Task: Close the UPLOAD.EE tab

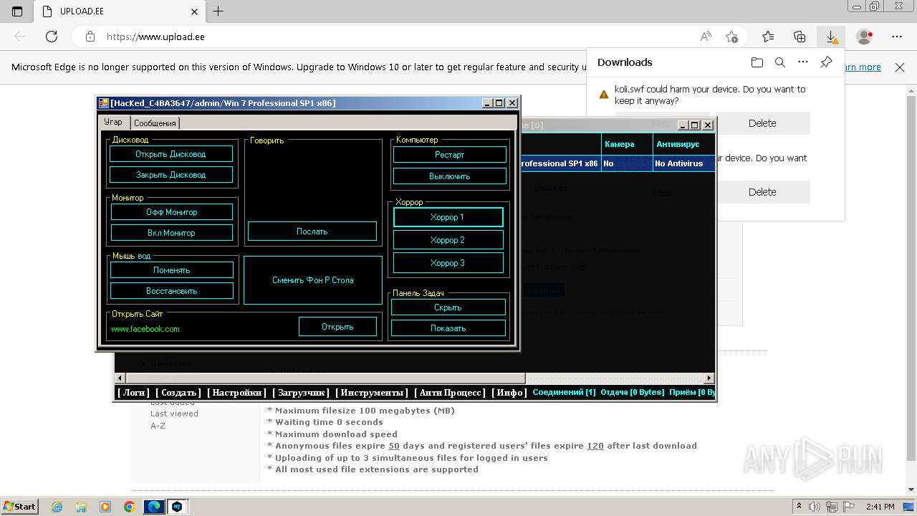Action: click(x=195, y=11)
